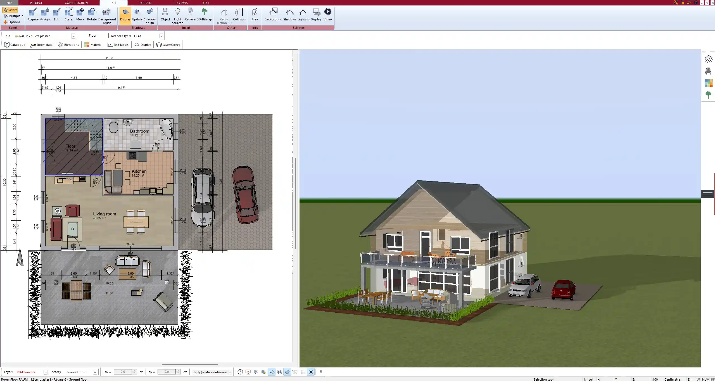Image resolution: width=715 pixels, height=382 pixels.
Task: Open the furniture catalogue in right sidebar
Action: click(x=708, y=71)
